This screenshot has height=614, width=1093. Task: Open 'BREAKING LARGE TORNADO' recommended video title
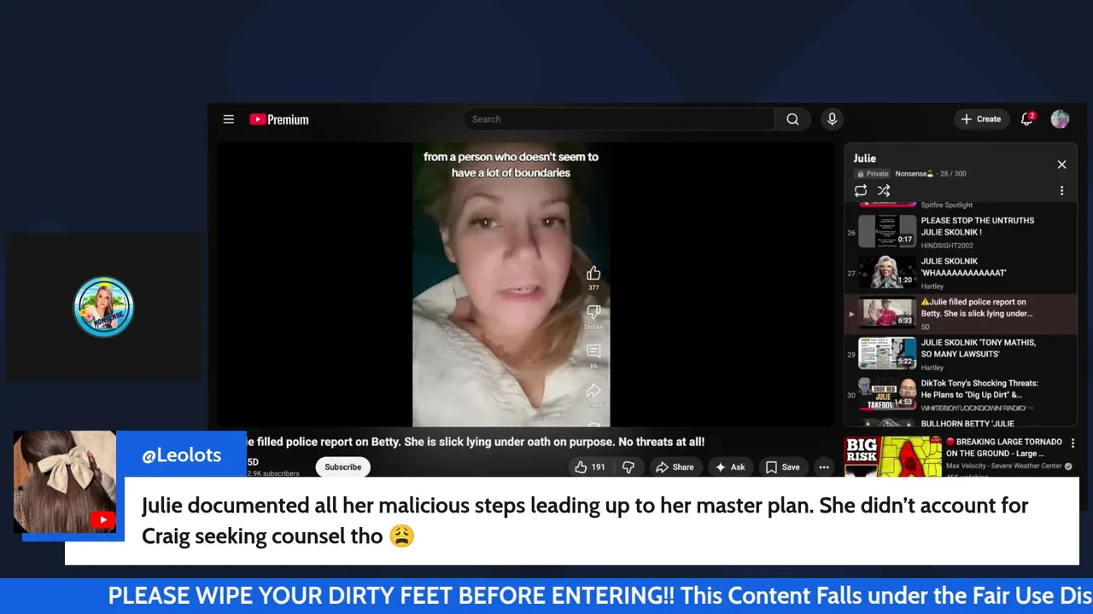coord(1003,448)
